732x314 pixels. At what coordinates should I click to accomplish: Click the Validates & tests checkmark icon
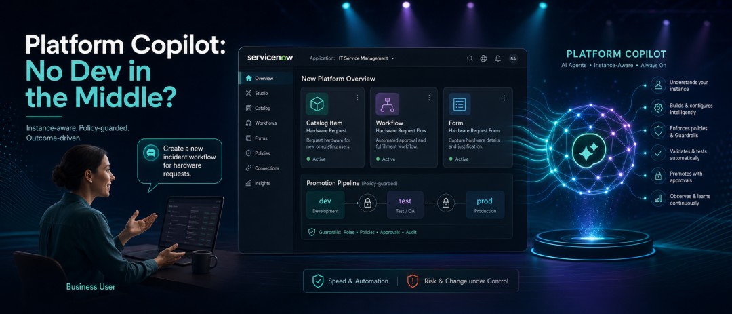point(658,153)
